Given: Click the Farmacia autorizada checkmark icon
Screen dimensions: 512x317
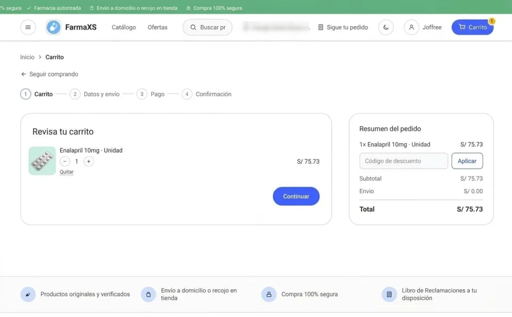Looking at the screenshot, I should click(29, 8).
